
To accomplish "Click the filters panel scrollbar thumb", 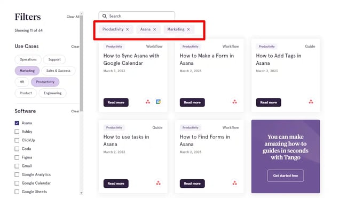I will click(82, 63).
